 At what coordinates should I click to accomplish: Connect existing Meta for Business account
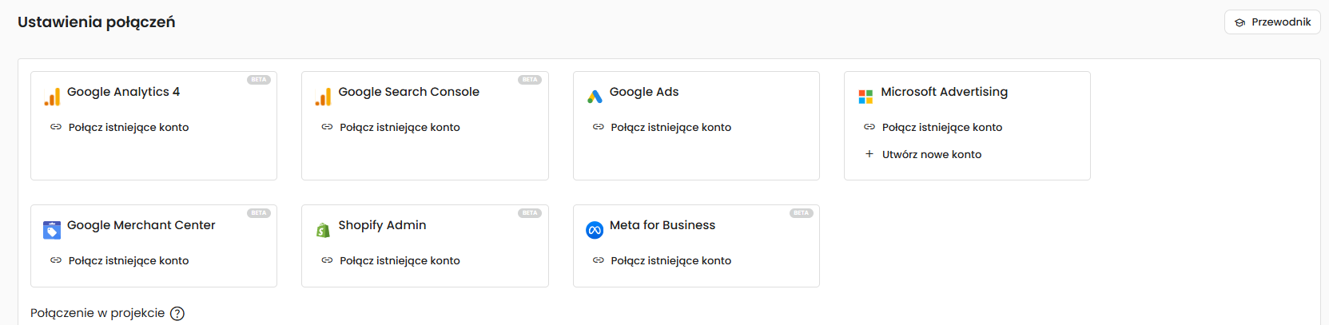click(670, 260)
